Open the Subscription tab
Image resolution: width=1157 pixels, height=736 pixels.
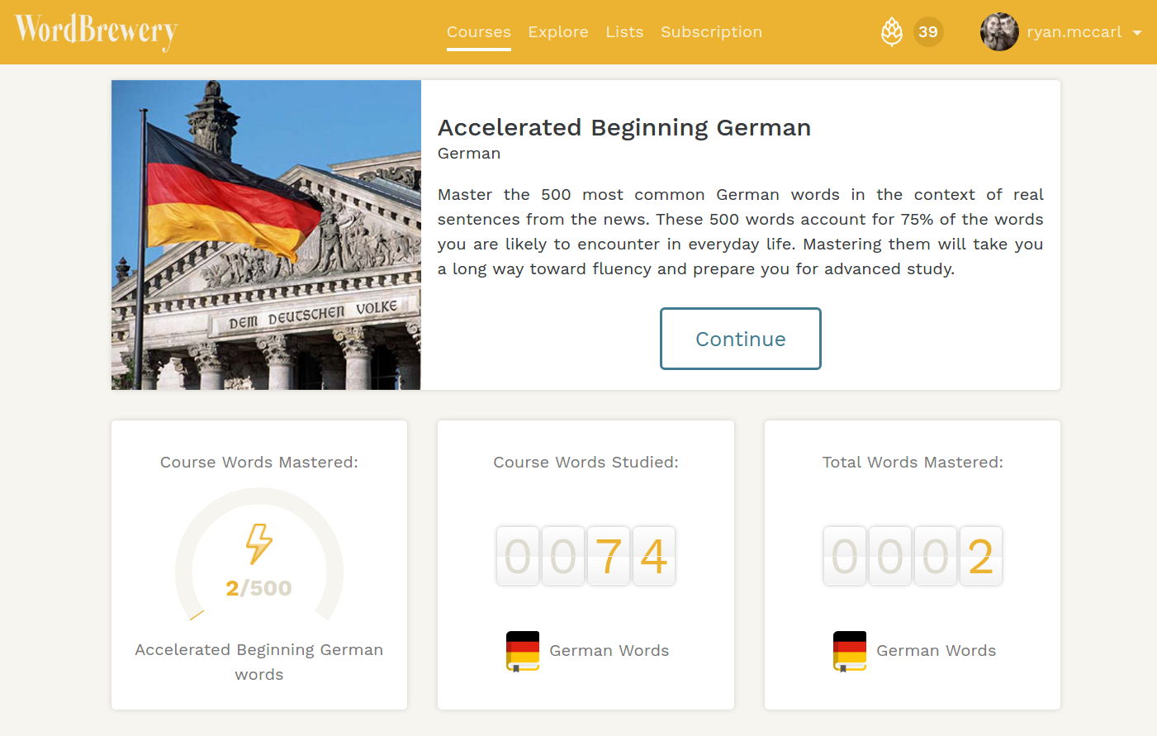point(711,32)
